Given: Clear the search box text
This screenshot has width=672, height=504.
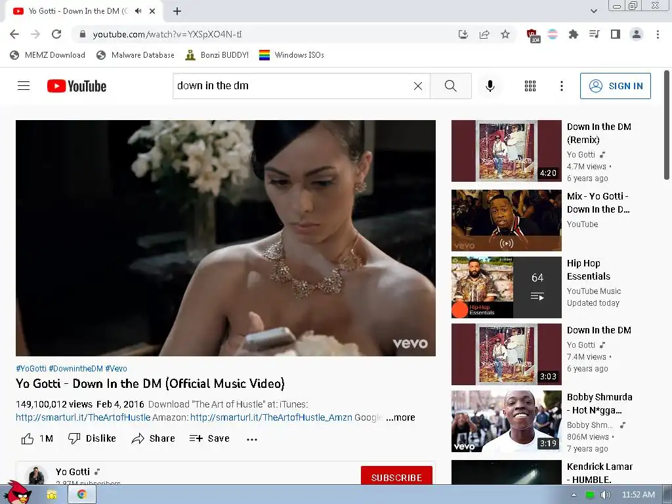Looking at the screenshot, I should tap(418, 86).
